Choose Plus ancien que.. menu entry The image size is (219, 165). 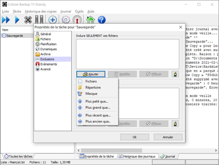point(97,122)
